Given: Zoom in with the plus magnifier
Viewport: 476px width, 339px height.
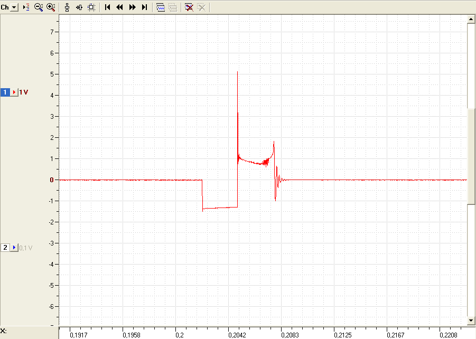Looking at the screenshot, I should coord(51,7).
